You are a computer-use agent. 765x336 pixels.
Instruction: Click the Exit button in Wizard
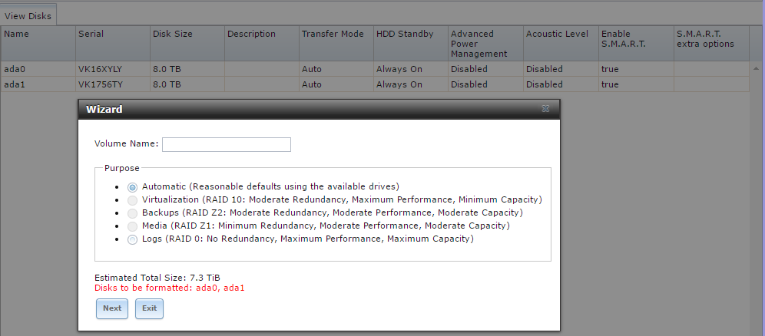coord(149,308)
